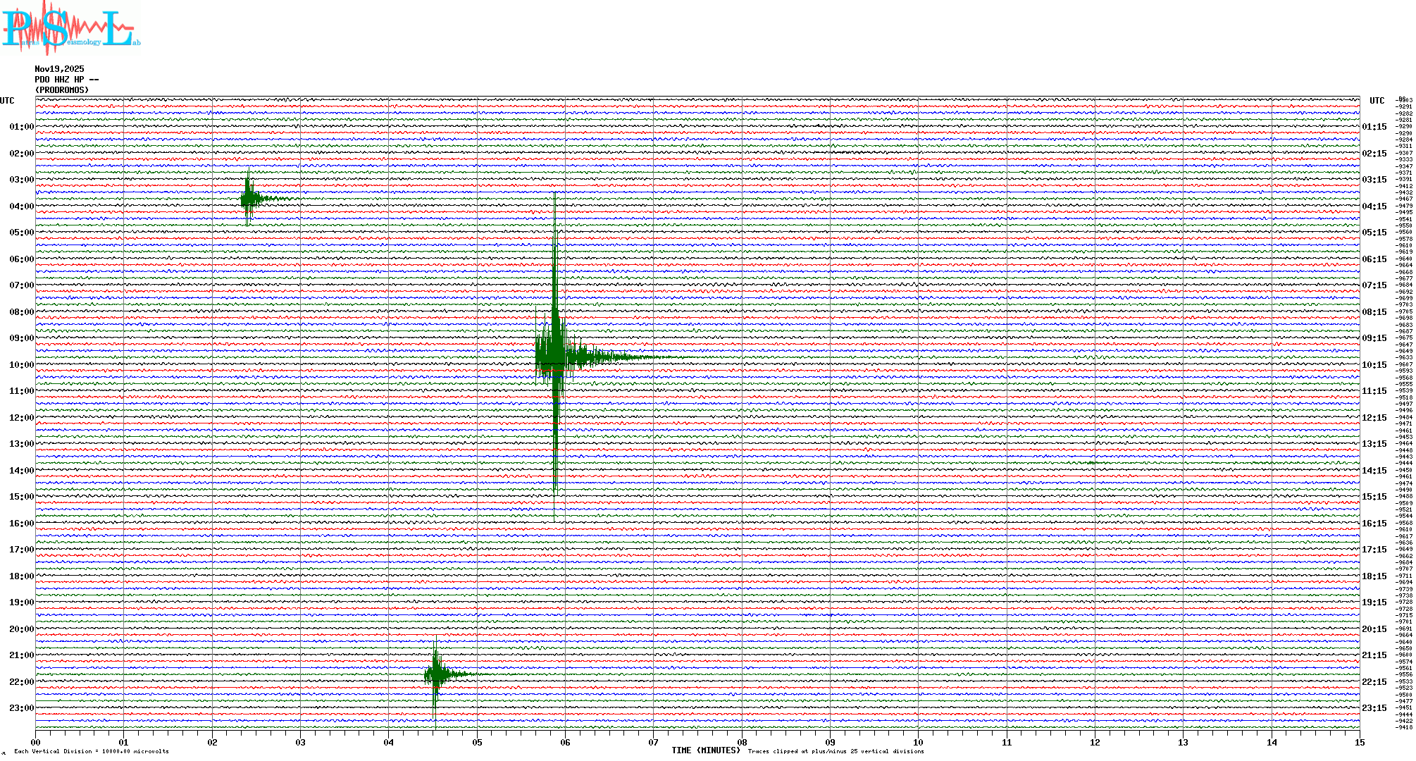Click the (PRODROMOS) station name
The height and width of the screenshot is (761, 1416).
click(x=62, y=90)
